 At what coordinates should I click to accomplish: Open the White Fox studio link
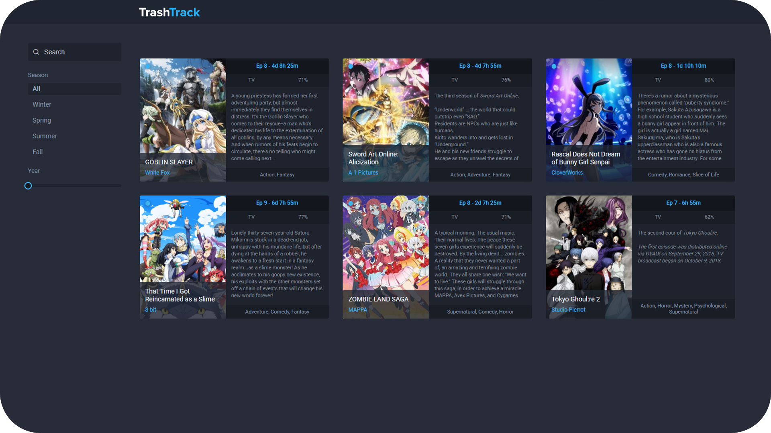(157, 173)
